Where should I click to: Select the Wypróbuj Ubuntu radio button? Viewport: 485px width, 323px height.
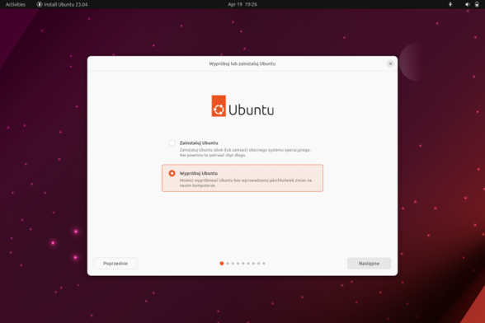[x=172, y=173]
